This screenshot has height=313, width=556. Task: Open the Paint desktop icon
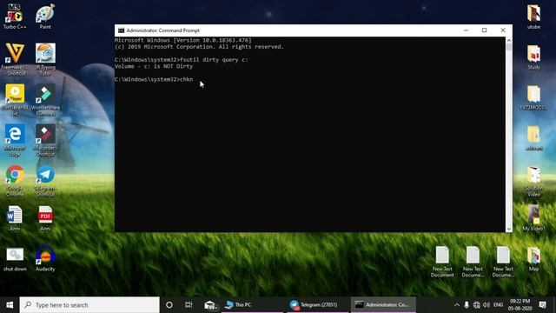click(x=45, y=17)
